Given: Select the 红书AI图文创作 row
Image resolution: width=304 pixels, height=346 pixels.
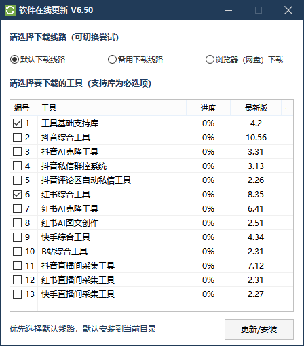Looking at the screenshot, I should pos(151,223).
